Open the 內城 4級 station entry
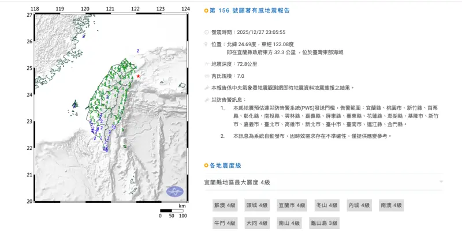Image resolution: width=462 pixels, height=237 pixels. (x=358, y=205)
